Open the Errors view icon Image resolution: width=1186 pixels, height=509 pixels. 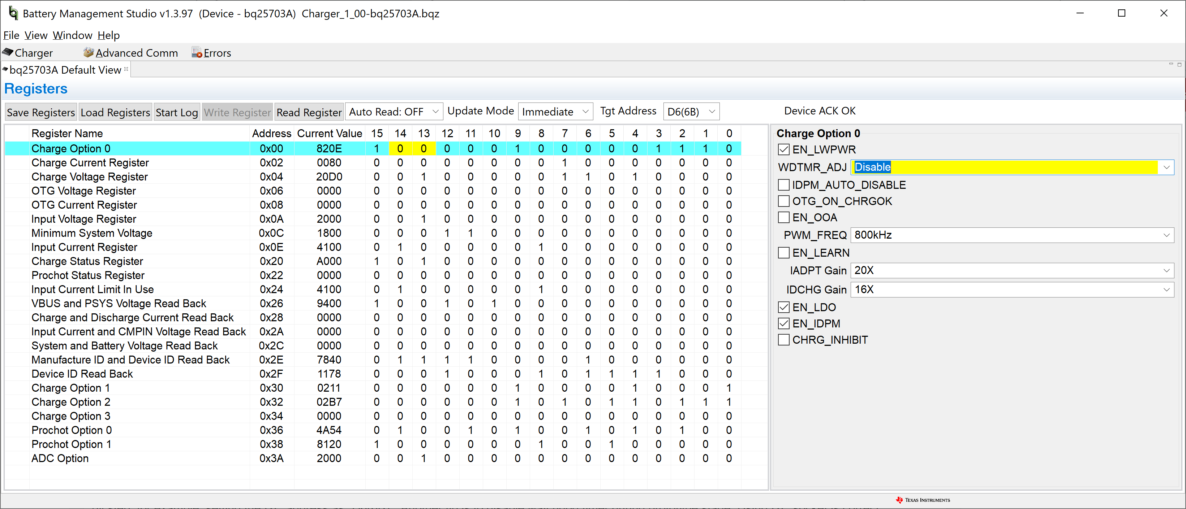(211, 53)
